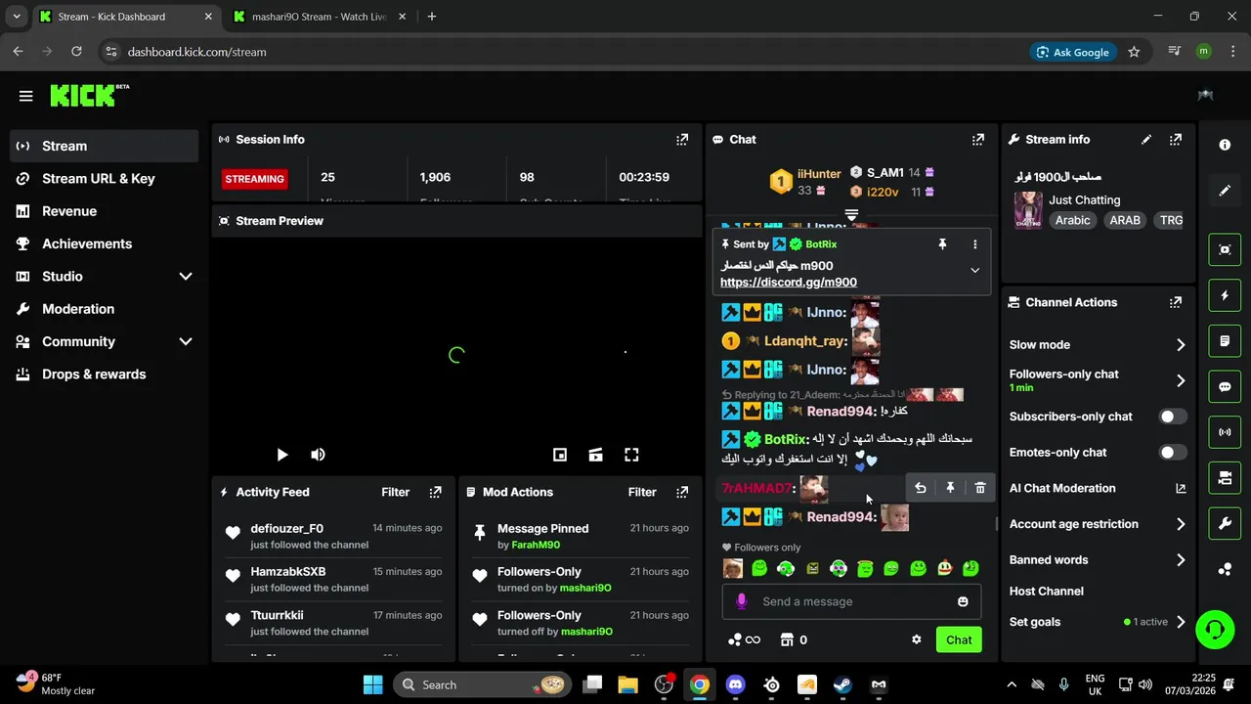Play the stream preview
Screen dimensions: 1251x704
coord(281,455)
